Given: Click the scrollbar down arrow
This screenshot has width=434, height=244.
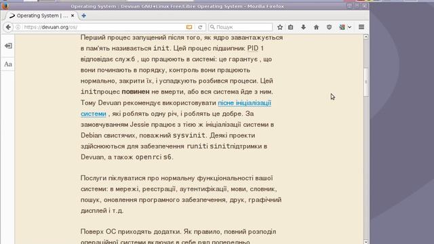Looking at the screenshot, I should click(x=366, y=241).
